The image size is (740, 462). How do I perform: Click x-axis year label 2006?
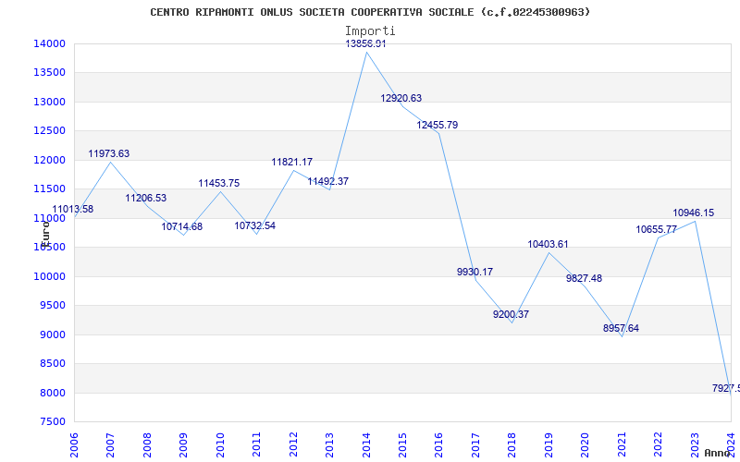click(x=74, y=444)
